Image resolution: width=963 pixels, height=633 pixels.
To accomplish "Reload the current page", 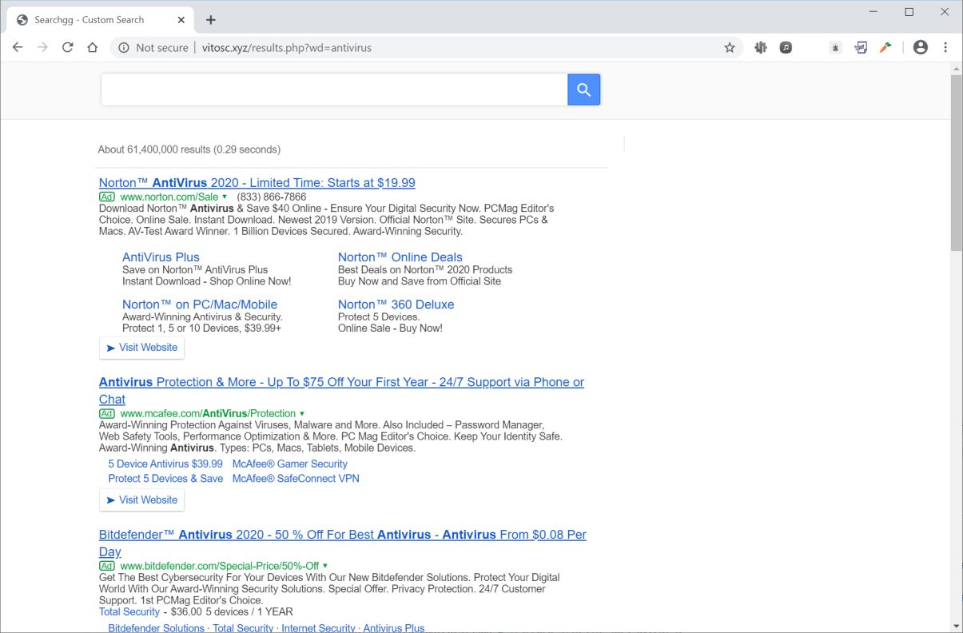I will coord(68,48).
